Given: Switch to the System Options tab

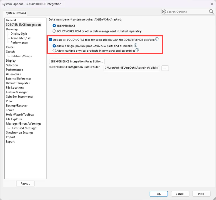Looking at the screenshot, I should (16, 13).
